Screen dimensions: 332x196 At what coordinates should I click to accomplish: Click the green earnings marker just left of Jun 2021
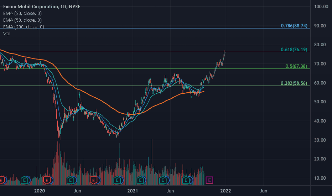162,180
